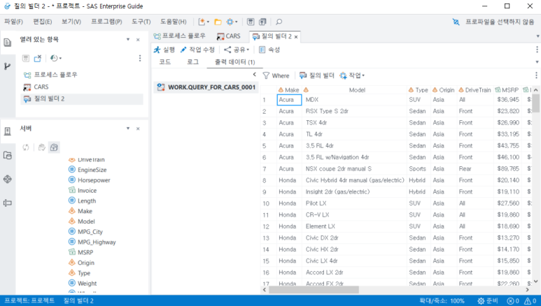Click the 작업 수정 button

coord(197,50)
